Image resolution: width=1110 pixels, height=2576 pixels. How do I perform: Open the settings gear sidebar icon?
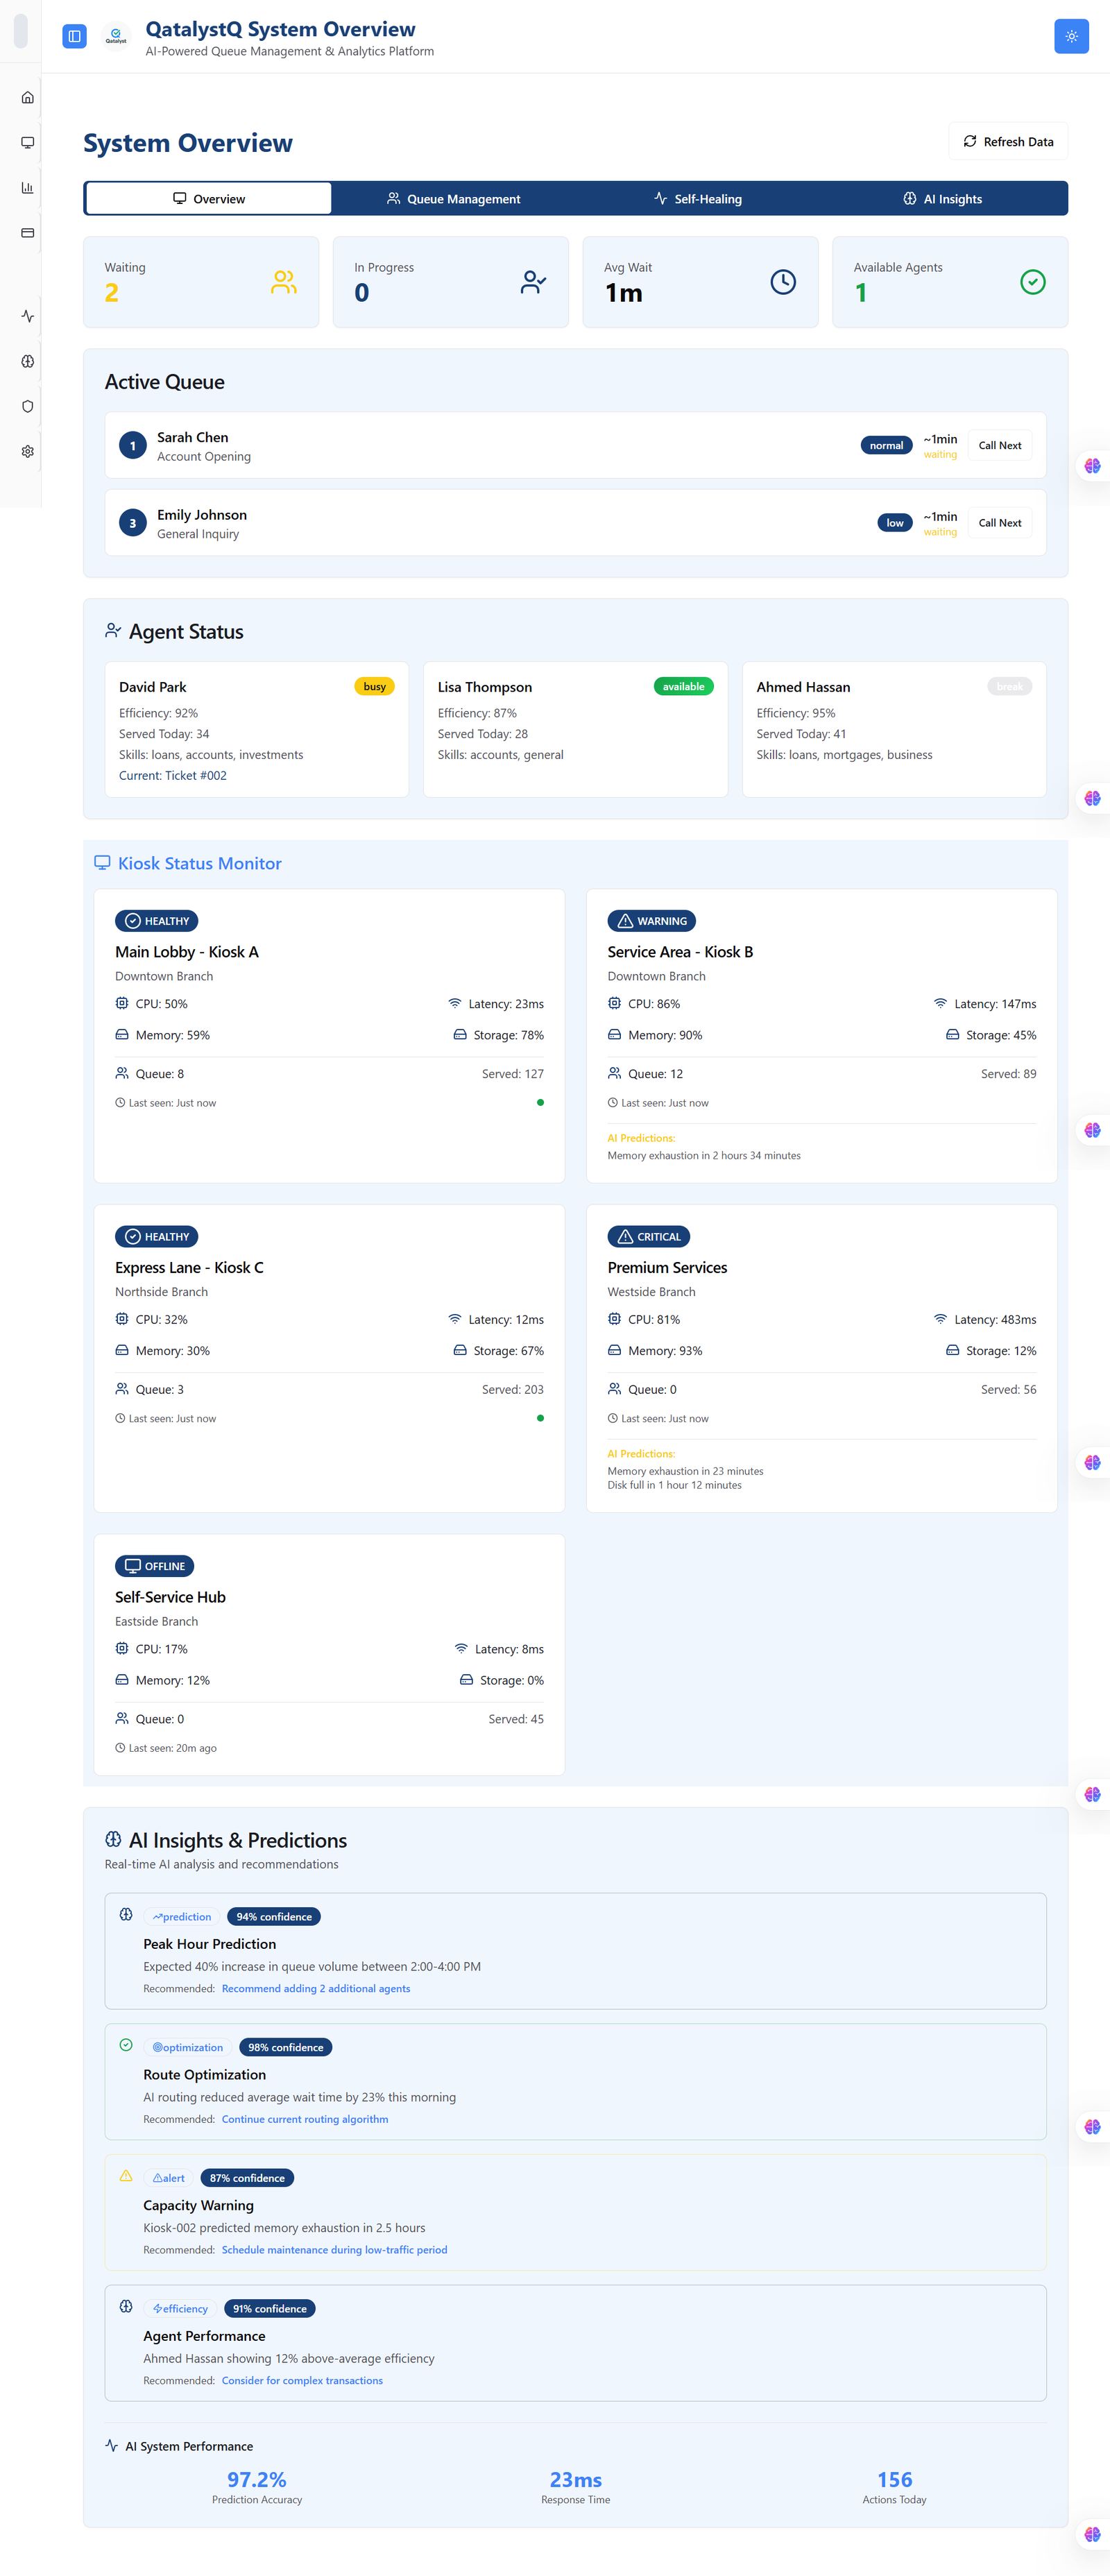click(x=28, y=451)
